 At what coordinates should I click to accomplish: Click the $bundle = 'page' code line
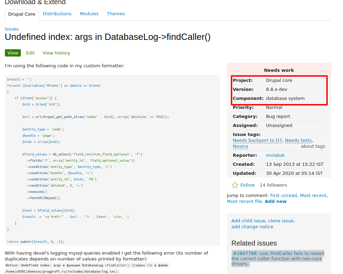(x=38, y=136)
